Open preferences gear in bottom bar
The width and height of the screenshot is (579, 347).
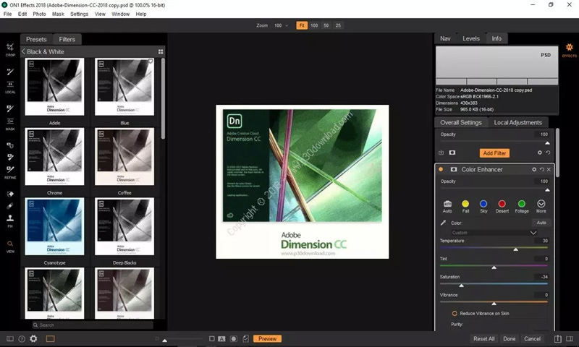(33, 338)
